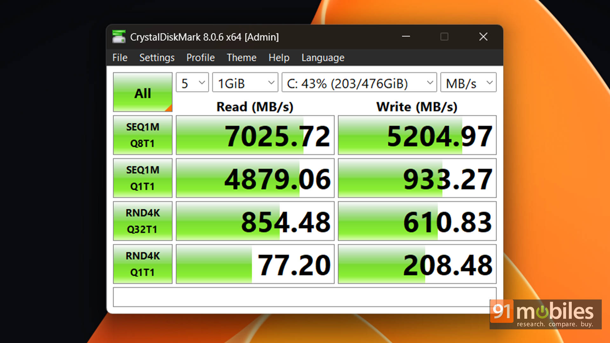Click the 7025.72 read result
Viewport: 610px width, 343px height.
[x=255, y=135]
